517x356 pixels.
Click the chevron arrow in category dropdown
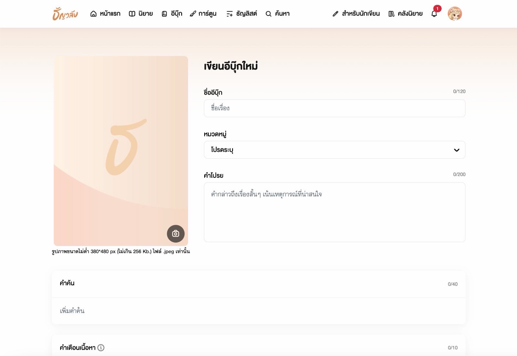click(457, 150)
